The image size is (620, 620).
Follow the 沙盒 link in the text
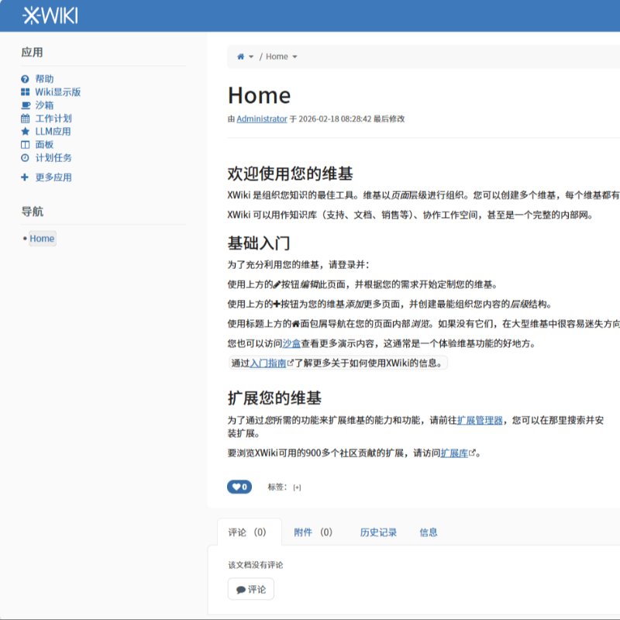tap(291, 343)
